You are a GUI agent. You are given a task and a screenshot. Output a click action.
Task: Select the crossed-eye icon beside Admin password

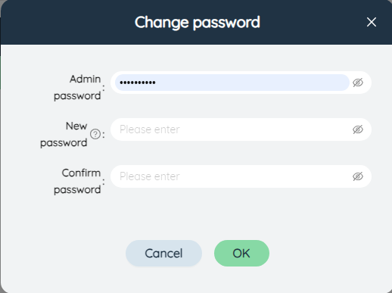point(358,83)
